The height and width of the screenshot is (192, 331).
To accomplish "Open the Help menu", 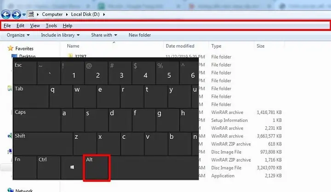I will (x=68, y=26).
